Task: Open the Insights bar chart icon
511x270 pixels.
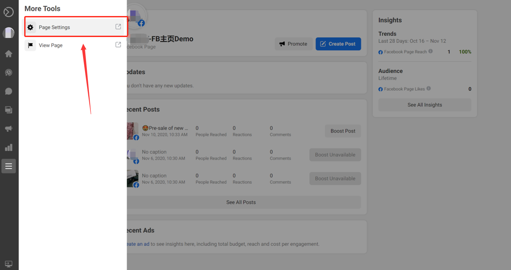Action: pyautogui.click(x=9, y=147)
